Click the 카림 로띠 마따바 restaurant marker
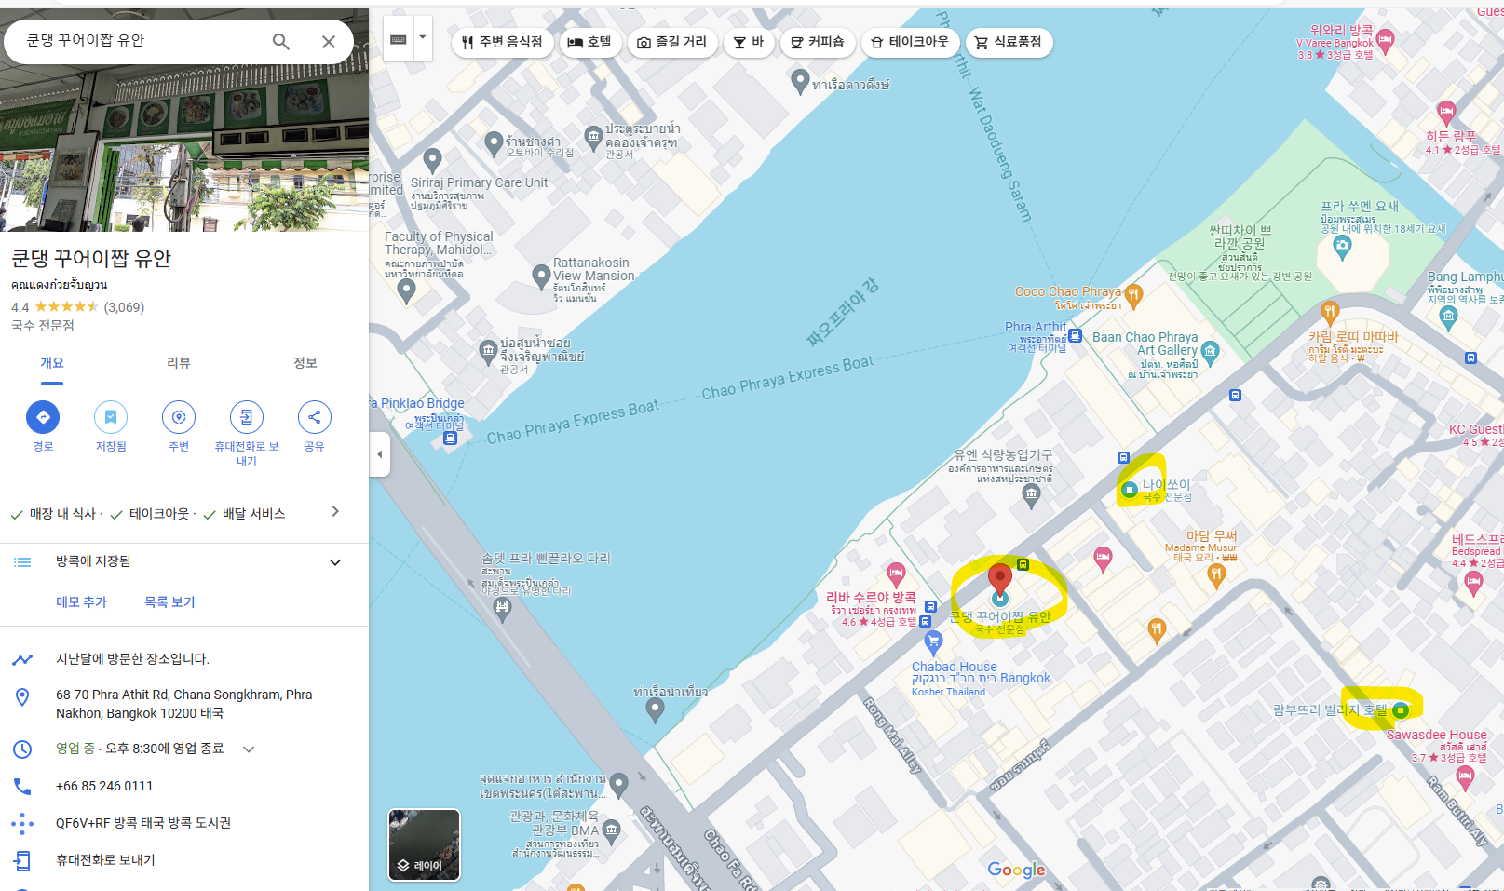Viewport: 1504px width, 891px height. [1330, 312]
